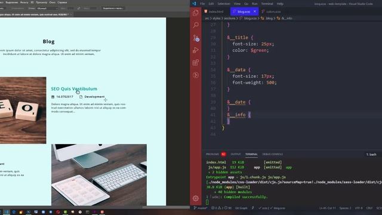Open the File menu in VS Code

[x=202, y=4]
